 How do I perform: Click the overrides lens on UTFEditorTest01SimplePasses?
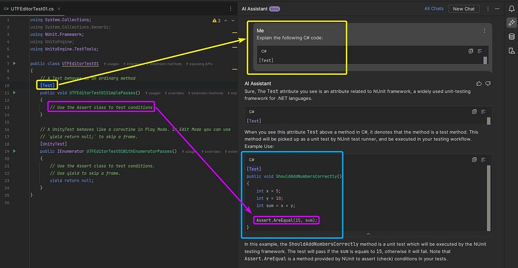coord(174,93)
